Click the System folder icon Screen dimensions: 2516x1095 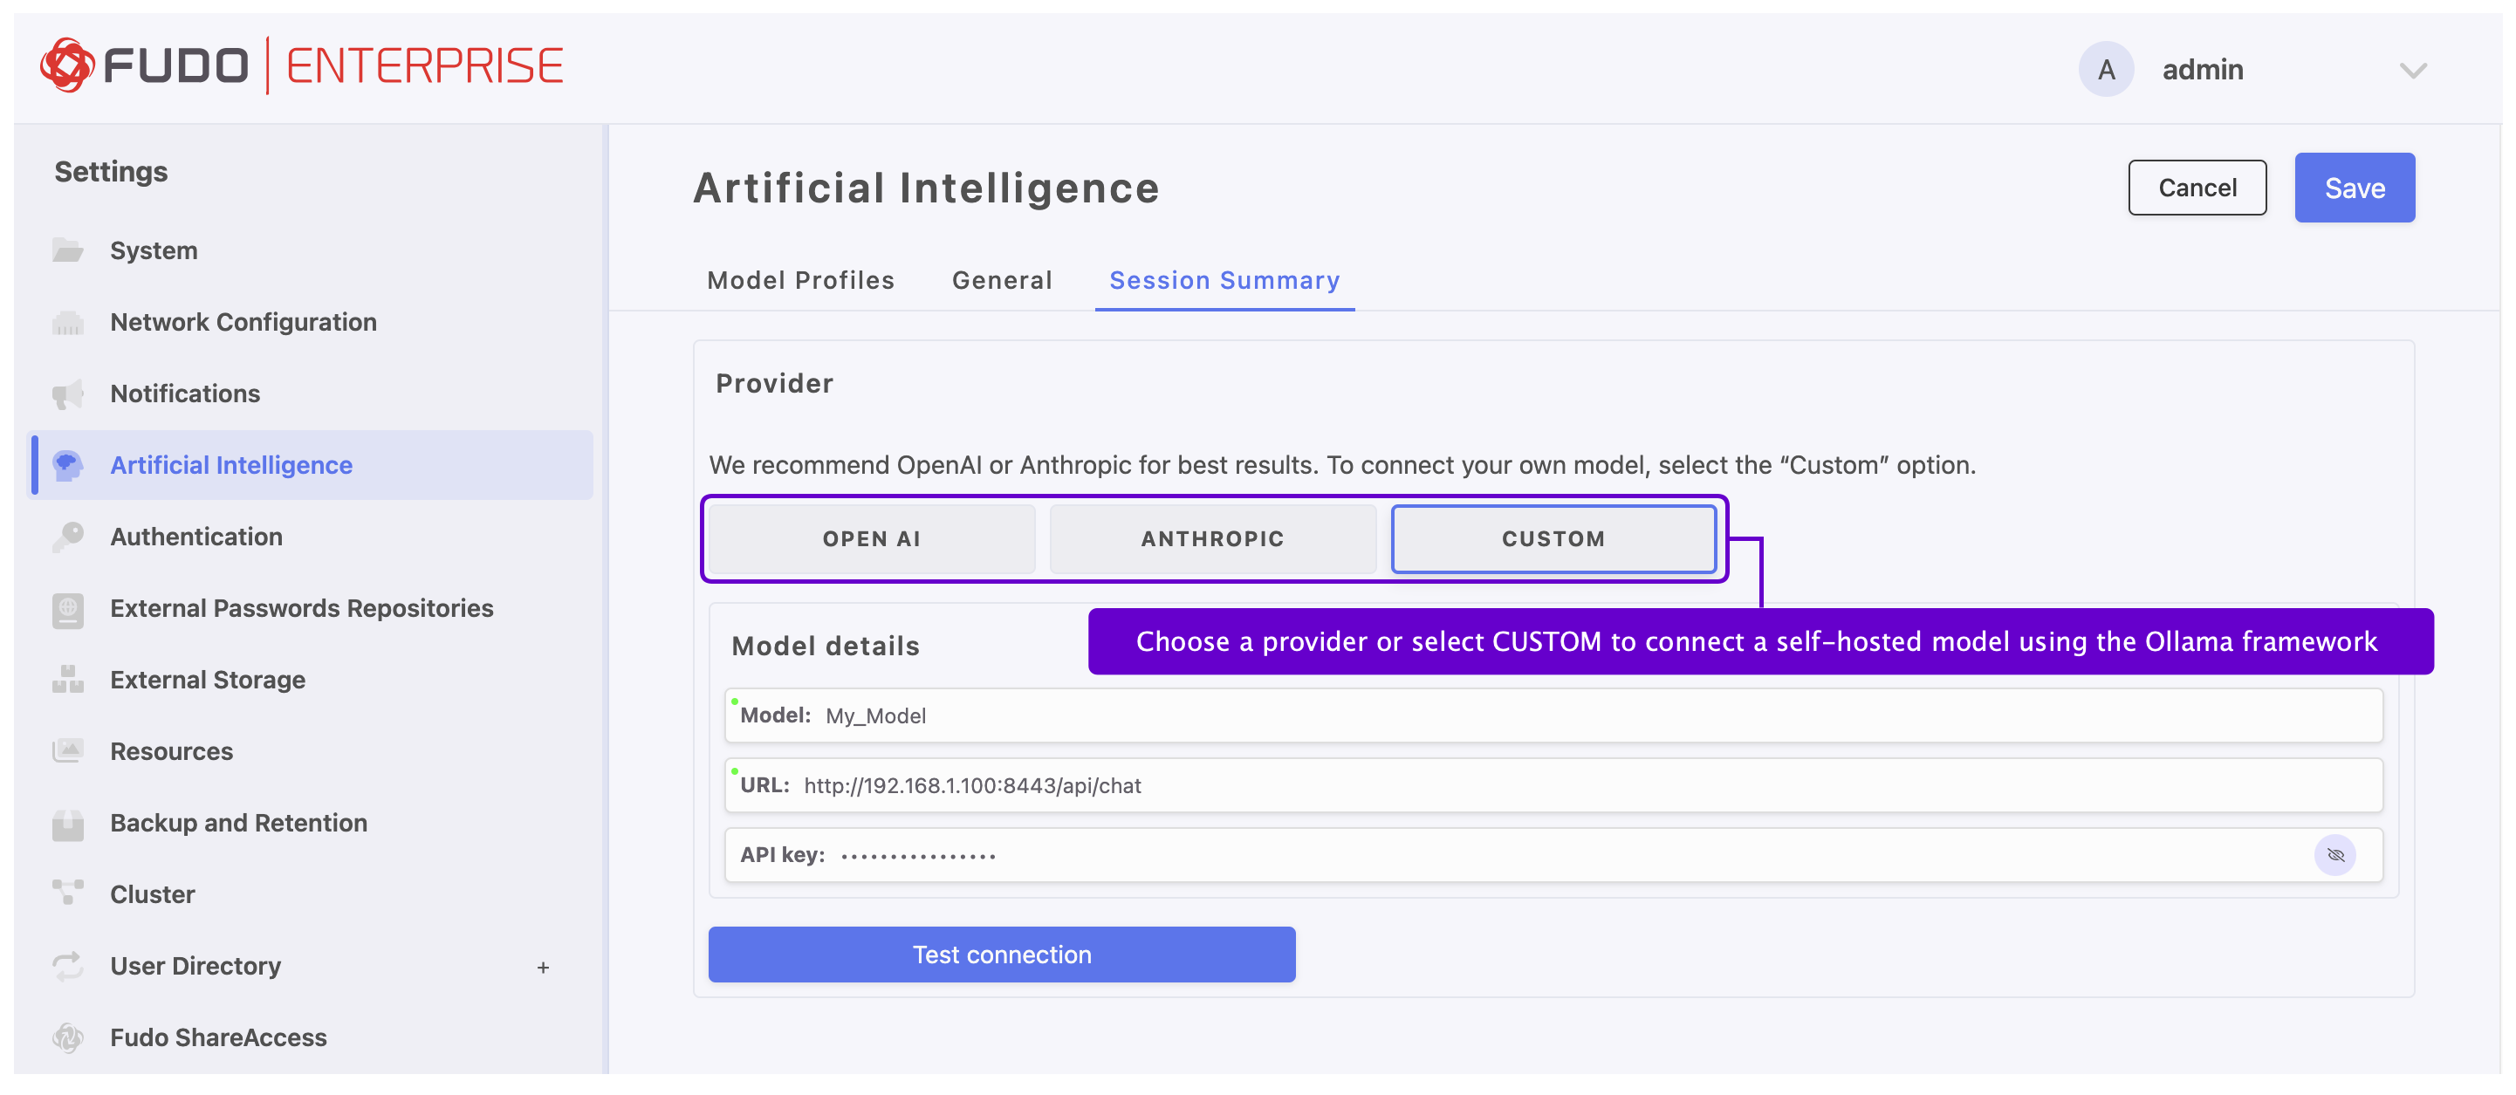click(67, 251)
